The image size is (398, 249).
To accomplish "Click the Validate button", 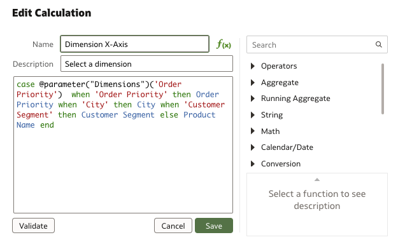I will (33, 225).
